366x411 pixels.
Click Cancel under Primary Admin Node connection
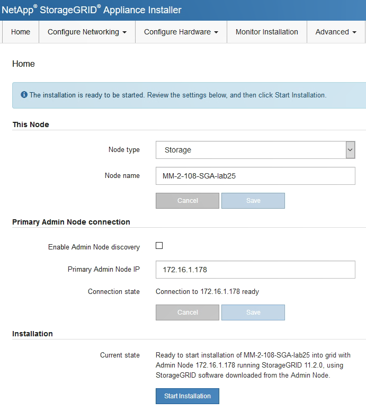click(188, 312)
